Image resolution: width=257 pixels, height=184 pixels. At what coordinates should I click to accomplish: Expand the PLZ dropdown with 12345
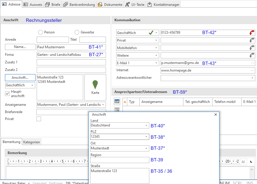click(x=146, y=137)
